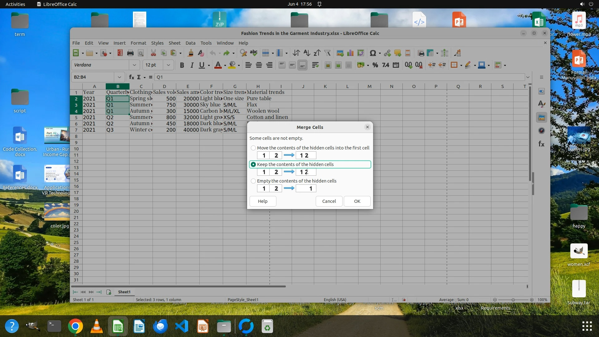Click OK in Merge Cells dialog
This screenshot has height=337, width=599.
(x=357, y=201)
